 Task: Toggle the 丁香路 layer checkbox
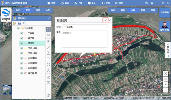coord(22,33)
